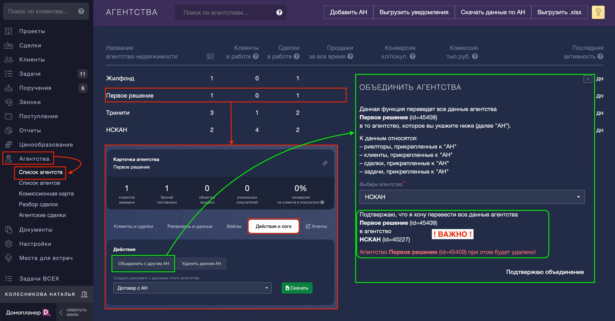Click building icon beside Колесникова Наталья
Screen dimensions: 615x321
pos(84,294)
